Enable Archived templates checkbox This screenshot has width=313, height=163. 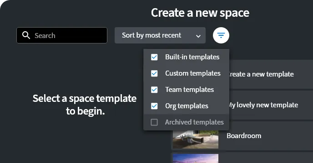154,122
